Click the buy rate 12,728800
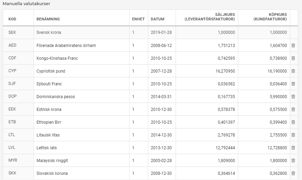This screenshot has height=180, width=302. click(x=277, y=148)
